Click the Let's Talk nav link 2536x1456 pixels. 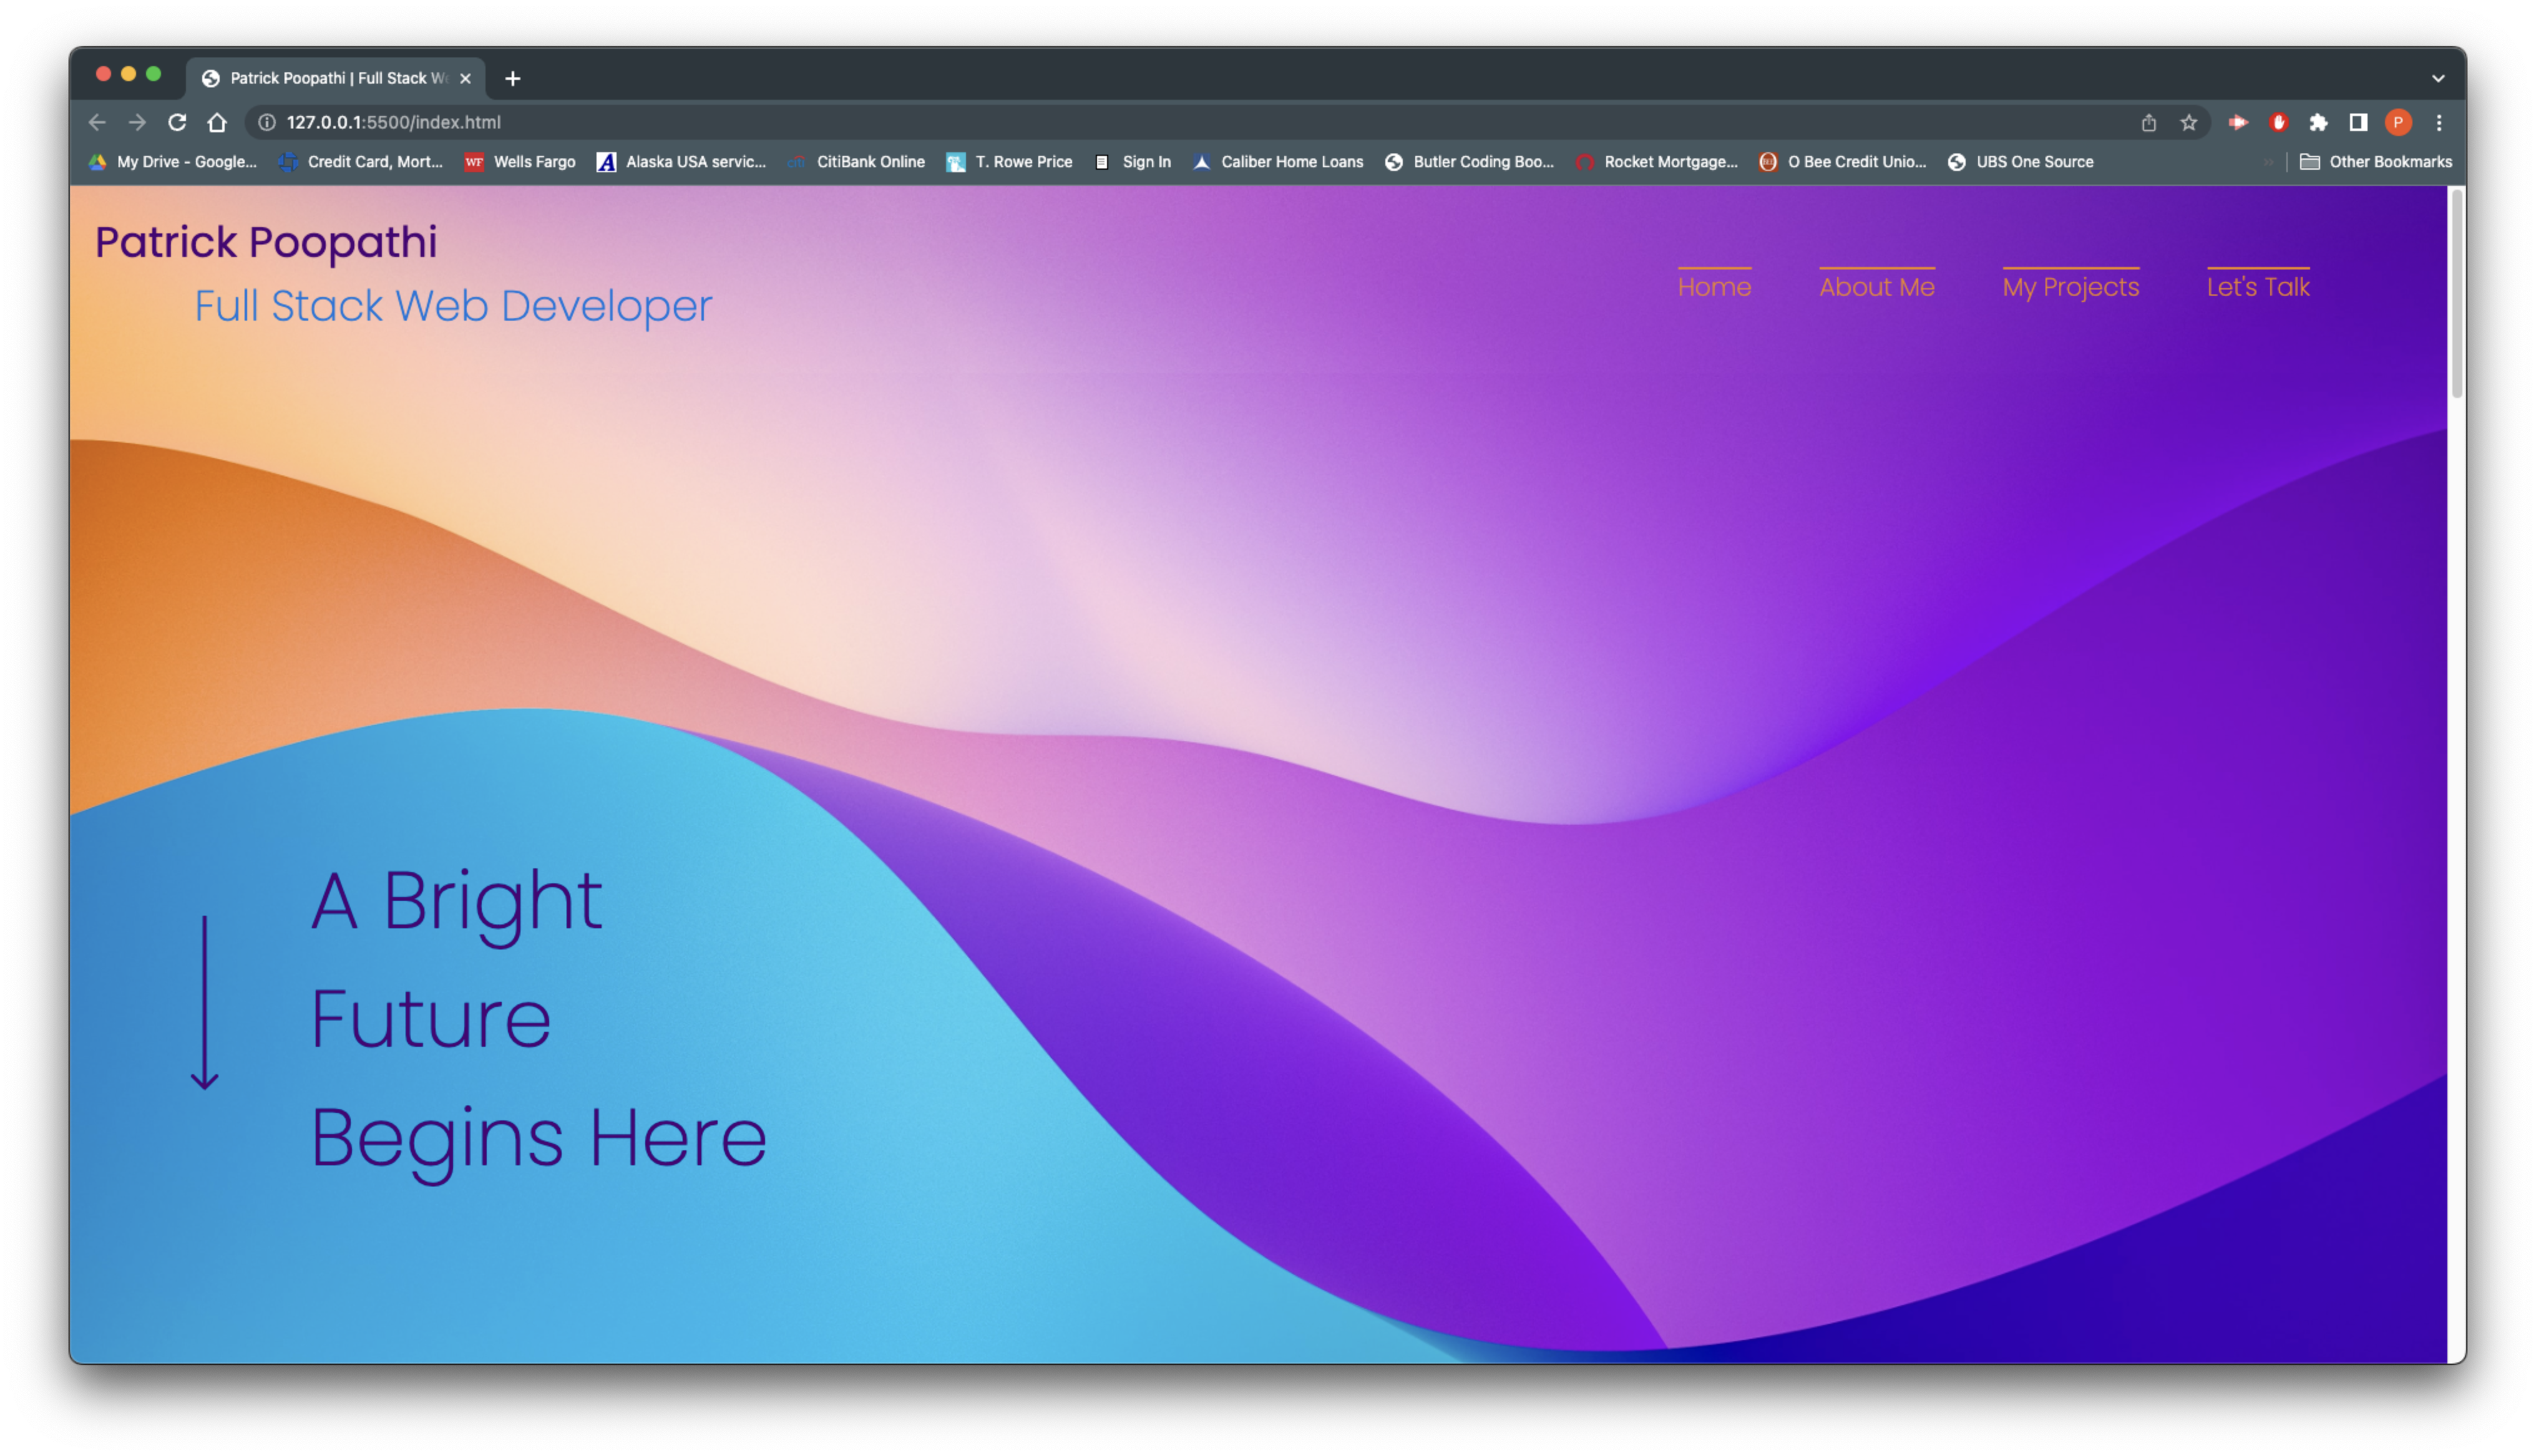2257,287
